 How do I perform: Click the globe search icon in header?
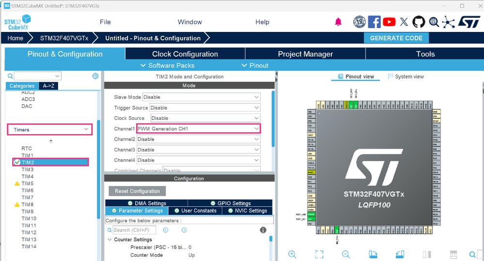(x=434, y=22)
